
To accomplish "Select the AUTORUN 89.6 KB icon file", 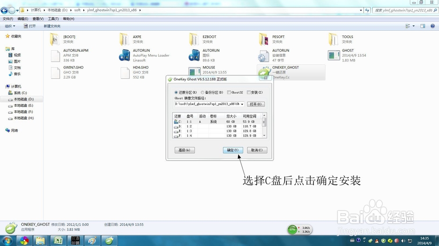I will (x=194, y=55).
